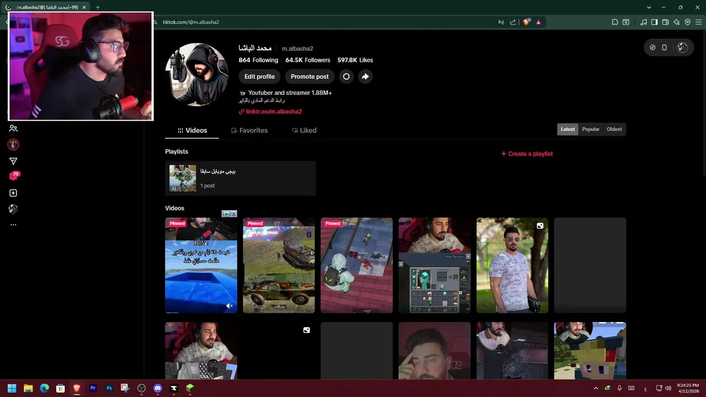Click the Get app phone icon

(665, 47)
